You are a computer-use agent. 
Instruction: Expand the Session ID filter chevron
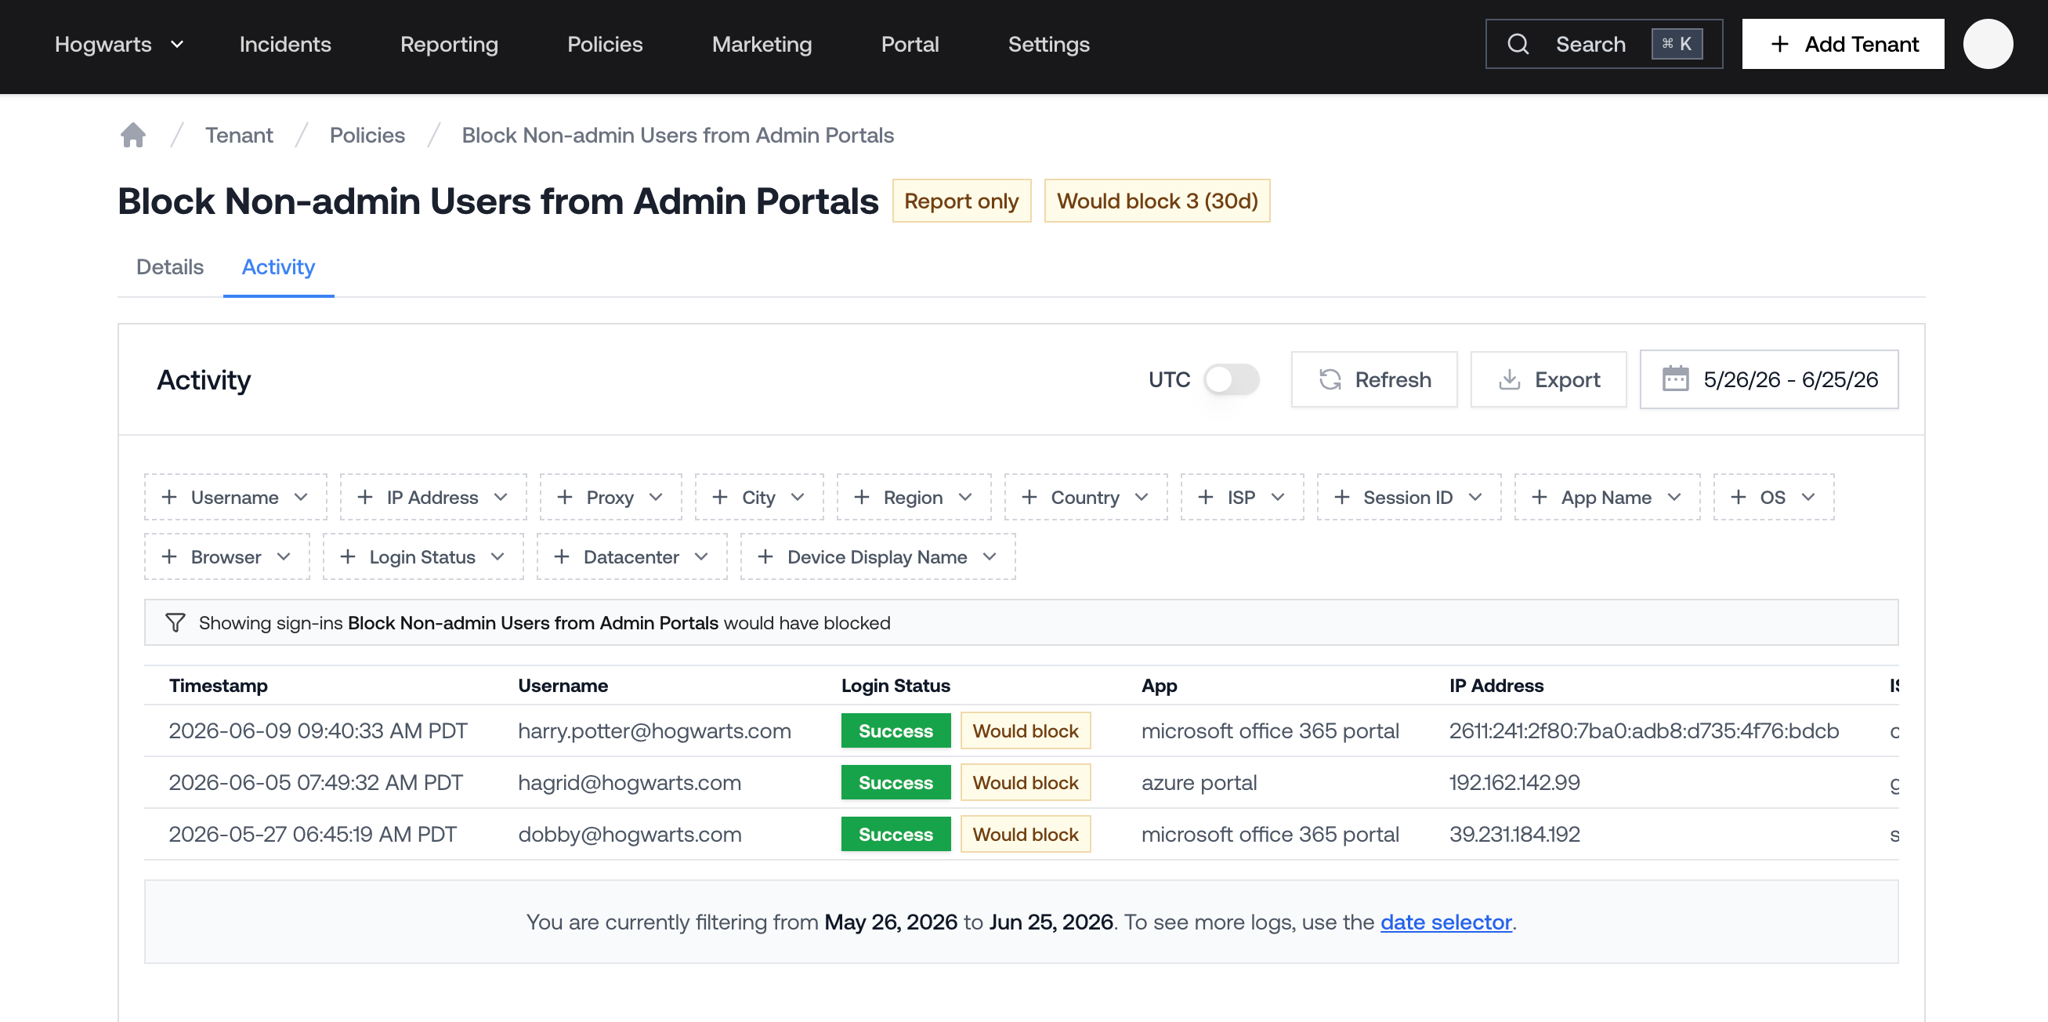(x=1474, y=497)
